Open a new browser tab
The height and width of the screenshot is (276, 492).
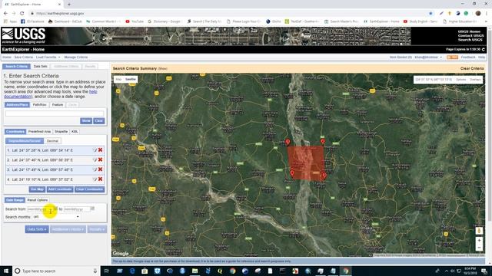[x=69, y=4]
